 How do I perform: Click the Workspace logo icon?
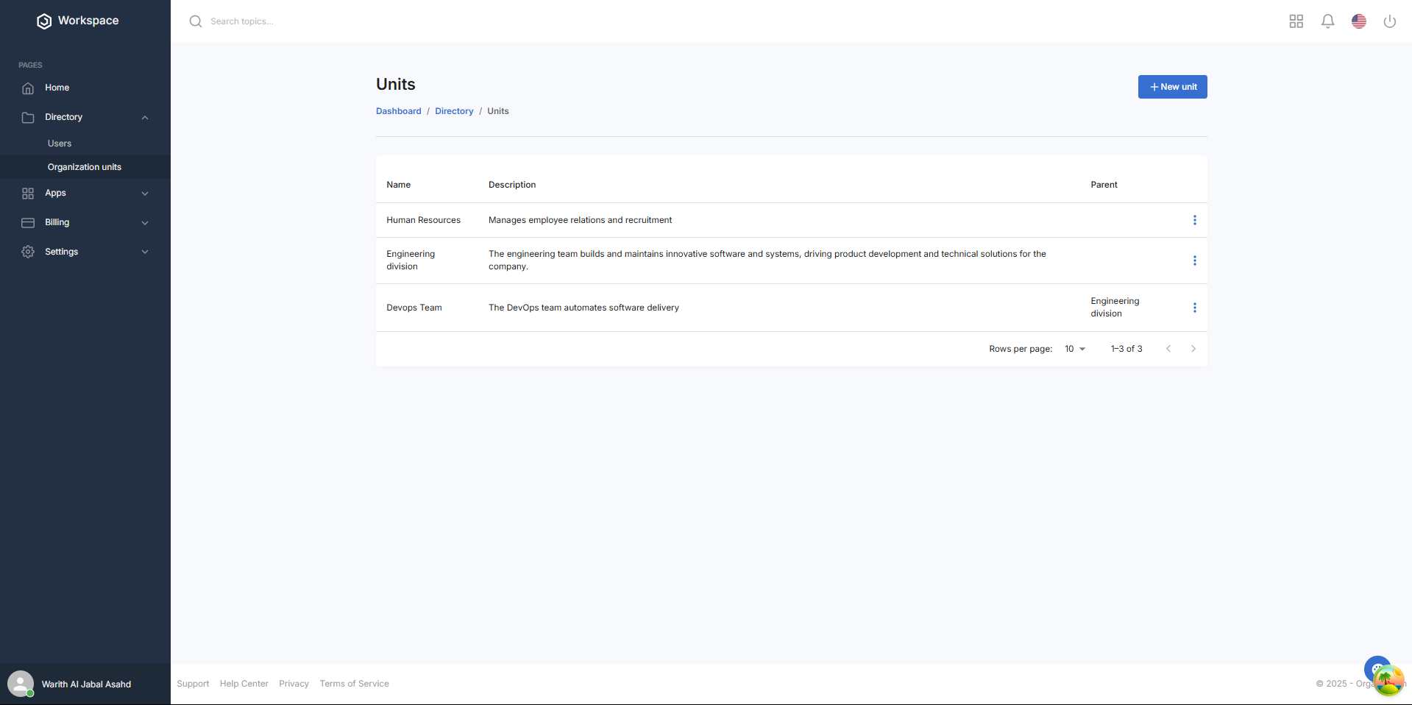[44, 21]
